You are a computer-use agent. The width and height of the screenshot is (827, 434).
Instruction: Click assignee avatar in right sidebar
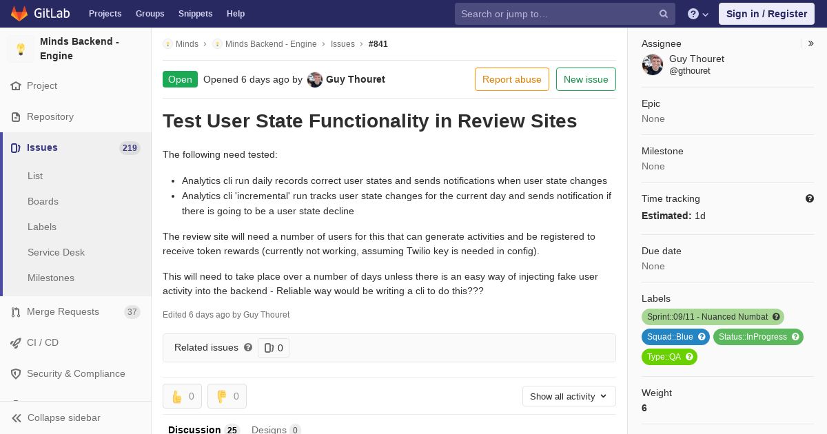[x=653, y=65]
